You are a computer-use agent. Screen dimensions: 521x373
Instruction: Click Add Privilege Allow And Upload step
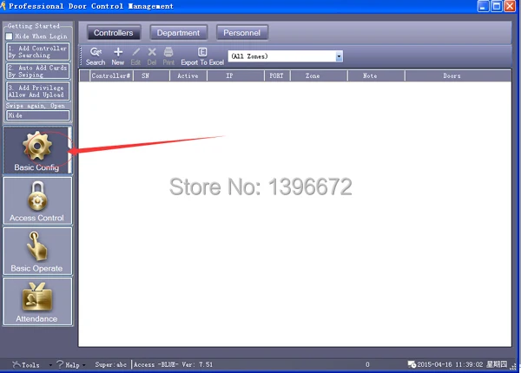[37, 91]
